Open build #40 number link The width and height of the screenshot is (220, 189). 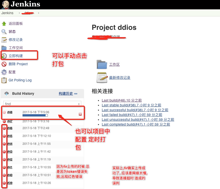pos(10,175)
